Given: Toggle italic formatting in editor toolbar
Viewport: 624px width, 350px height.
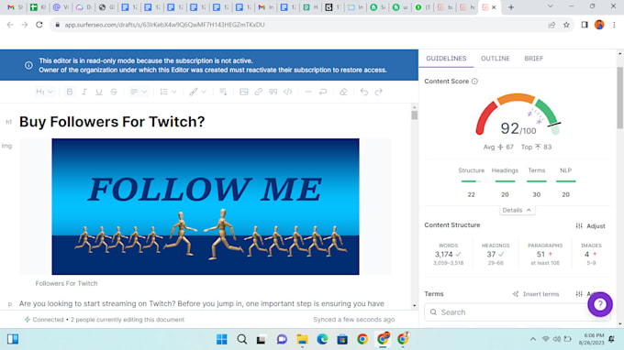Looking at the screenshot, I should pos(84,92).
